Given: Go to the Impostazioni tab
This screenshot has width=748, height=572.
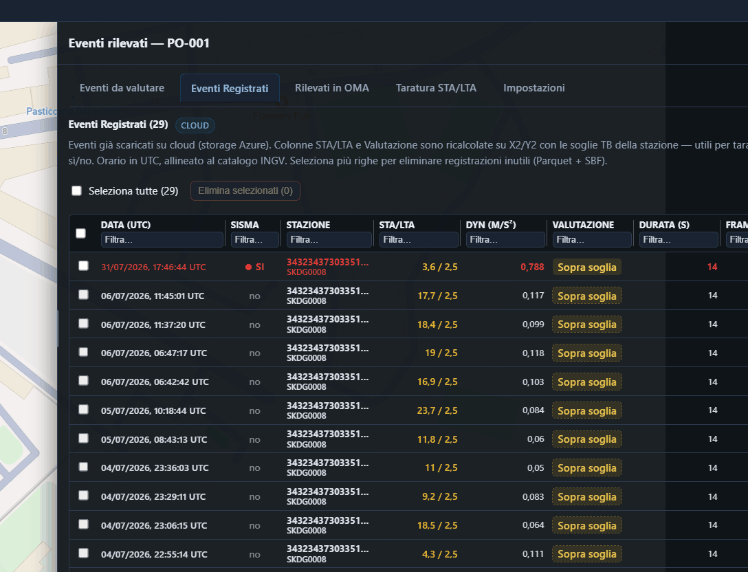Looking at the screenshot, I should (x=533, y=88).
